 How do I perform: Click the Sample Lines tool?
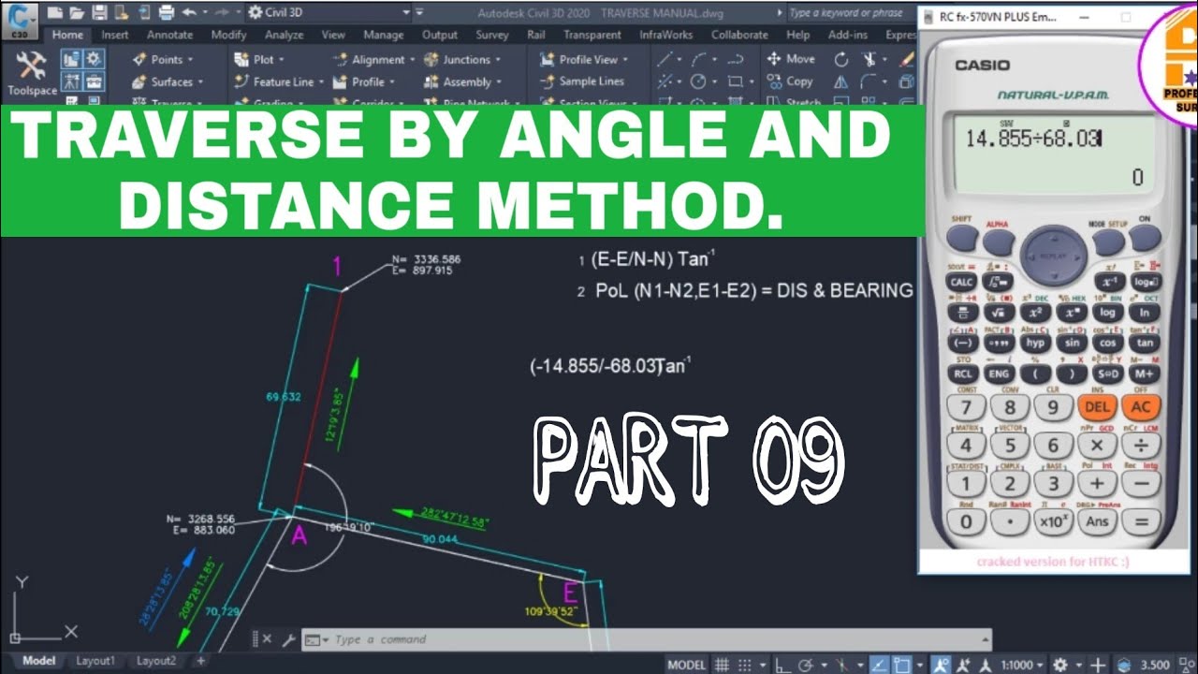point(582,81)
